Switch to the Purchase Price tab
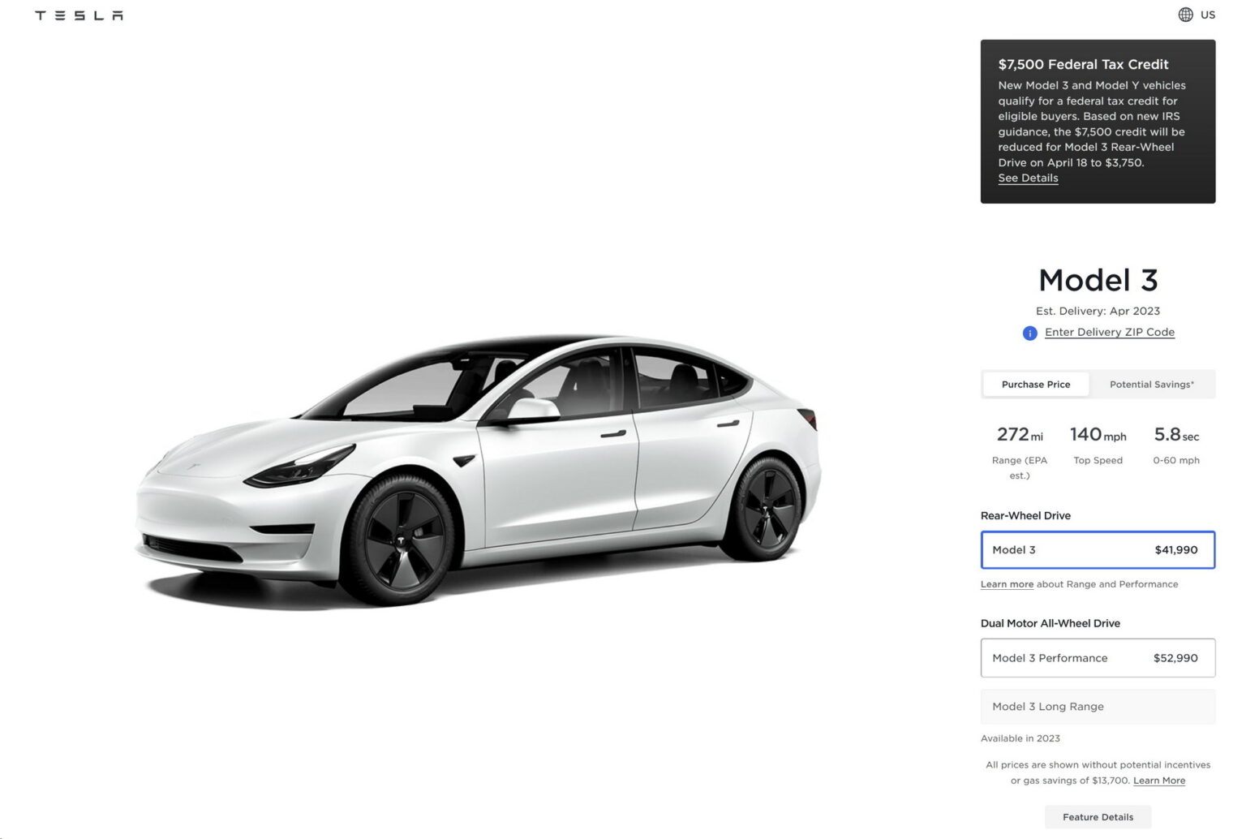 coord(1036,385)
